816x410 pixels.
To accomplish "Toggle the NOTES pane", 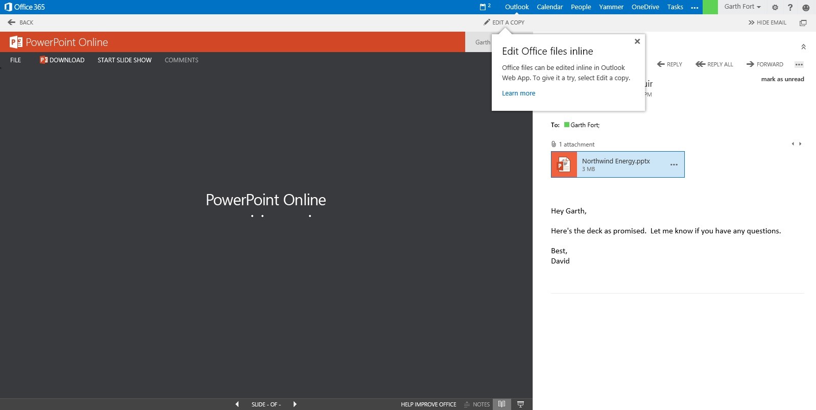I will click(x=477, y=404).
